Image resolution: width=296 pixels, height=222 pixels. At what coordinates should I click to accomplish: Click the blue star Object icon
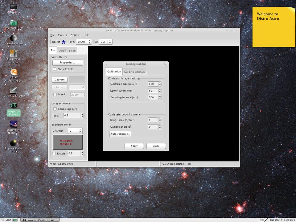pyautogui.click(x=64, y=42)
